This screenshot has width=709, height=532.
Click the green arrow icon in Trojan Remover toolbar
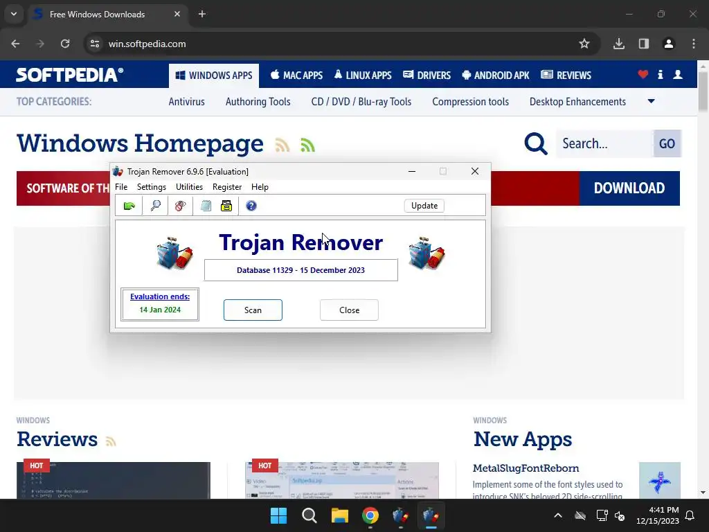pyautogui.click(x=129, y=206)
